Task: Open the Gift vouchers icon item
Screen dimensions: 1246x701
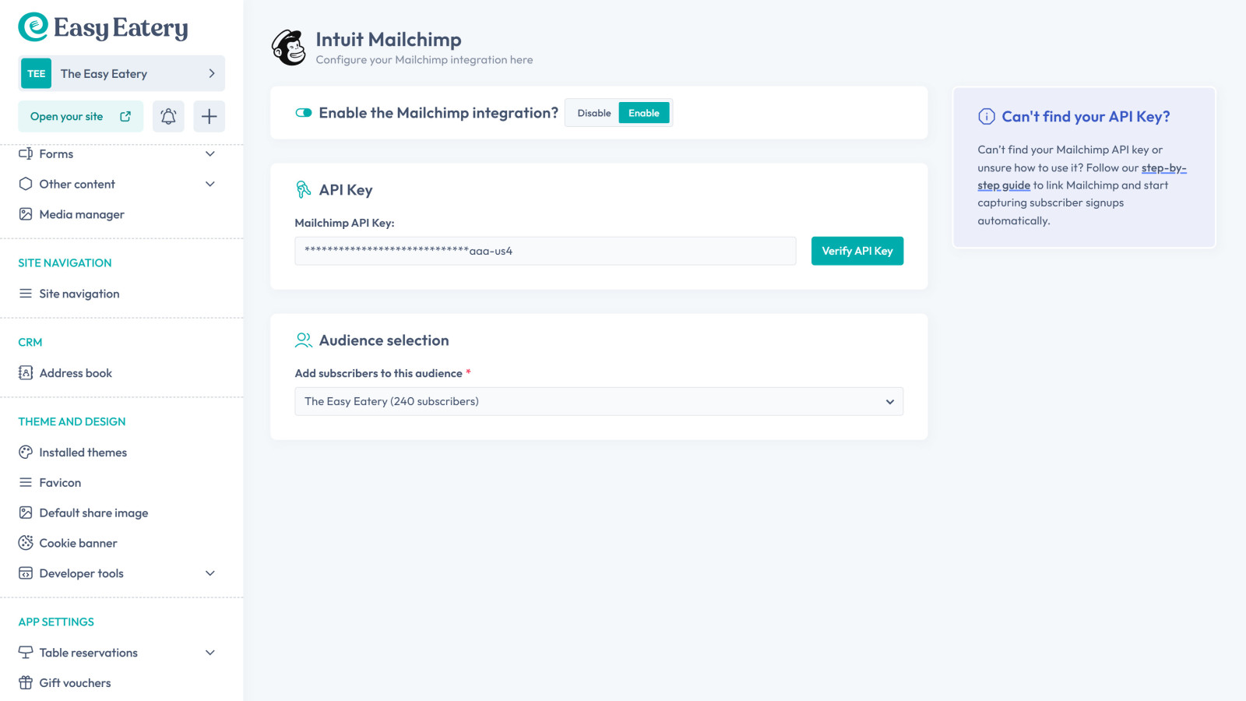Action: pos(26,683)
